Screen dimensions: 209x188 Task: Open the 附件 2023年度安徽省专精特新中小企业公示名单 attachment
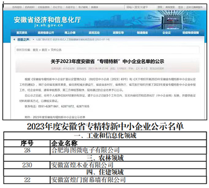tap(55, 117)
